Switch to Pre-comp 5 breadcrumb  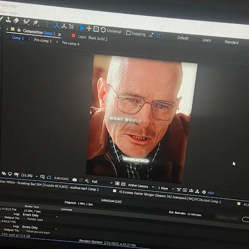coord(43,40)
